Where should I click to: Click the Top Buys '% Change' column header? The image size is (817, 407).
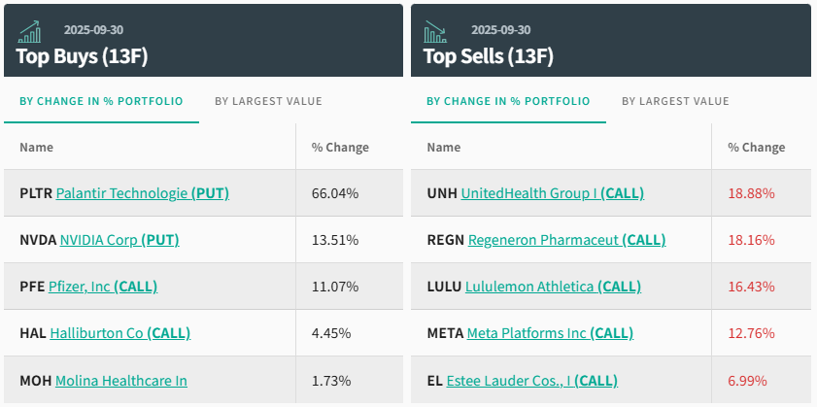(x=340, y=148)
